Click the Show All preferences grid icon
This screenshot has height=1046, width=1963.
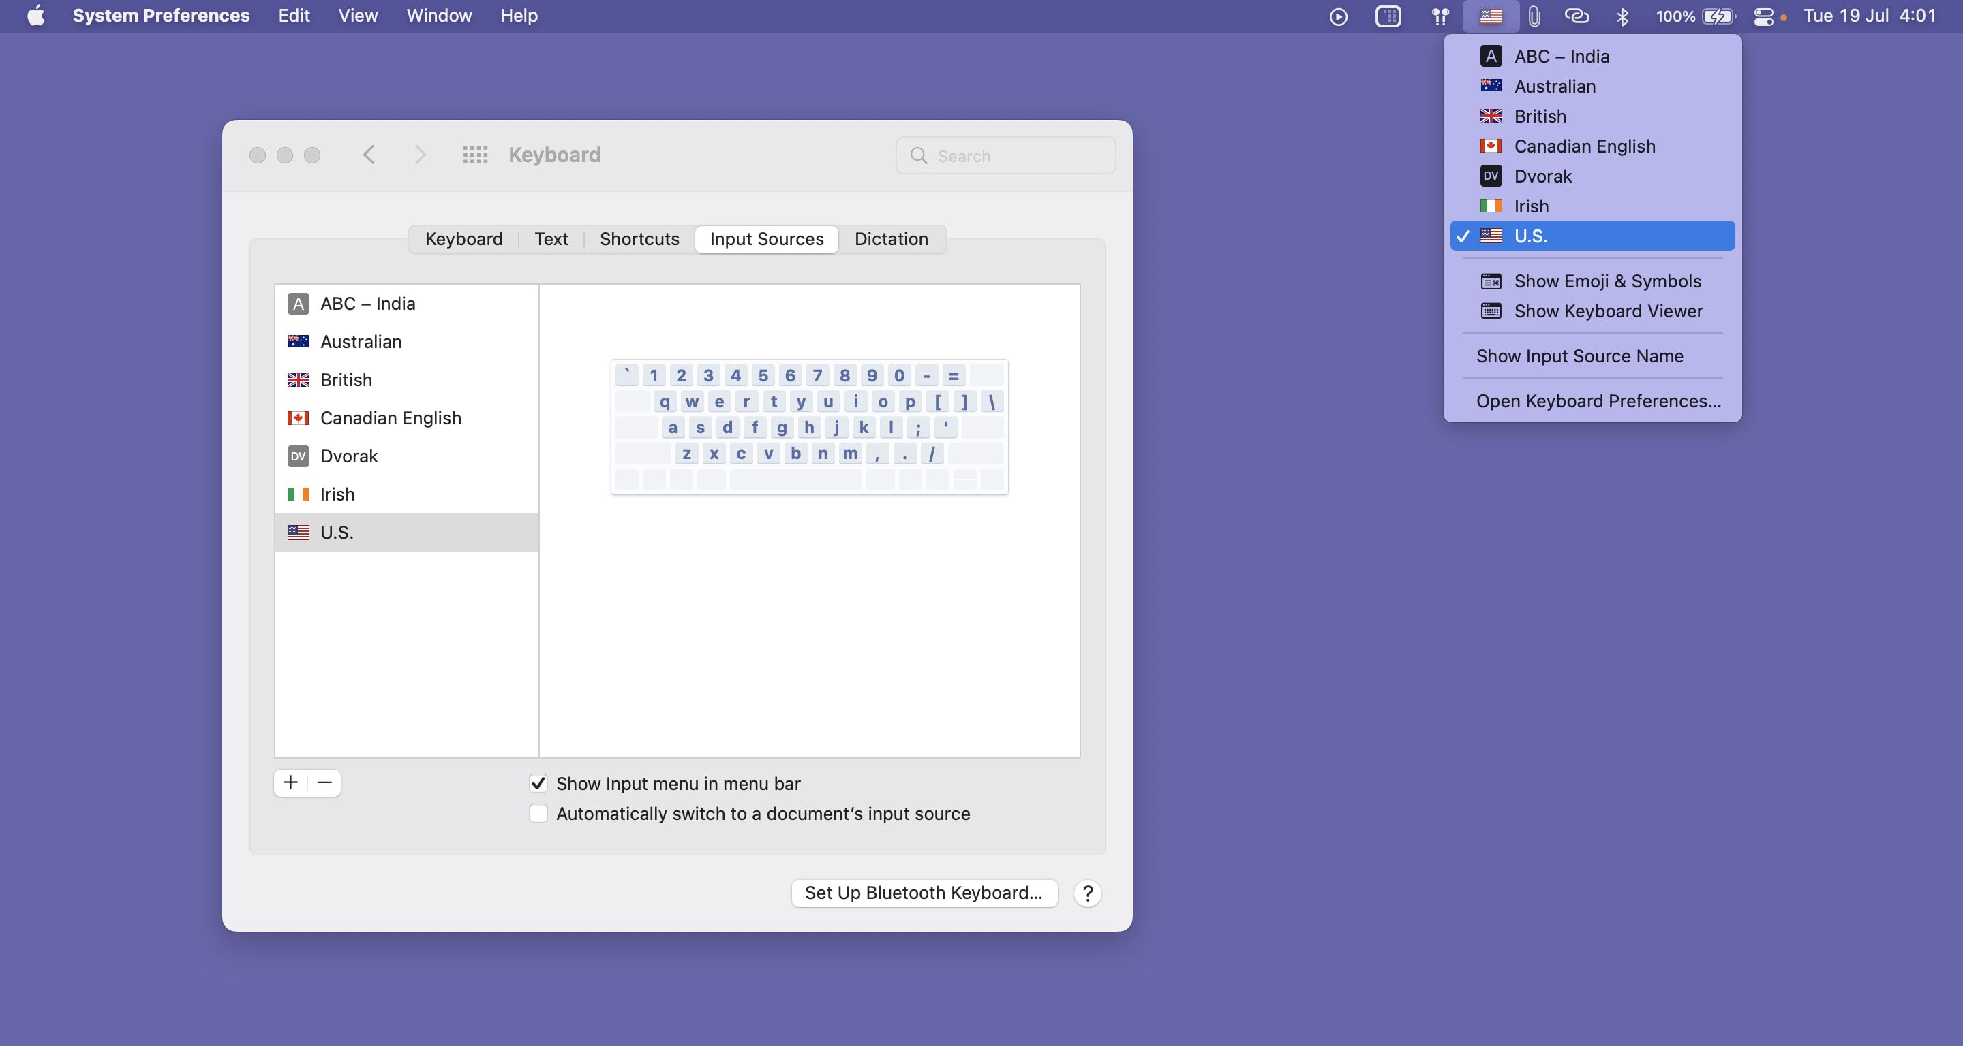pos(475,155)
